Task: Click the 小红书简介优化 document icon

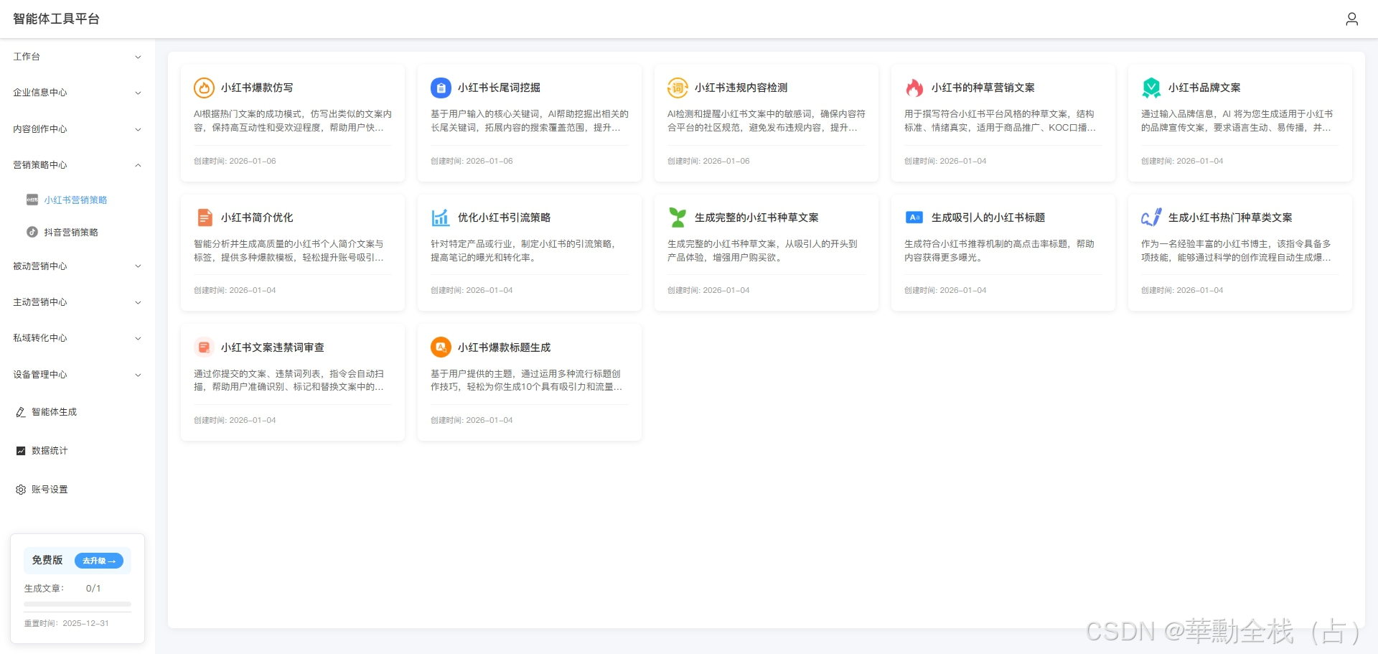Action: tap(205, 218)
